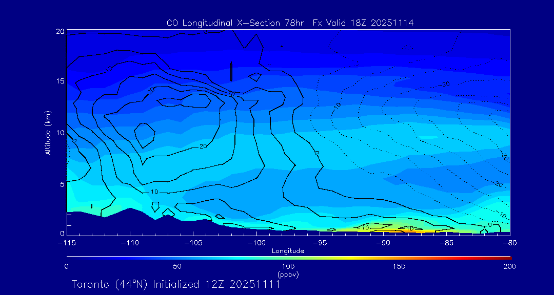Click the altitude axis '0' tick label
The width and height of the screenshot is (554, 295).
62,234
